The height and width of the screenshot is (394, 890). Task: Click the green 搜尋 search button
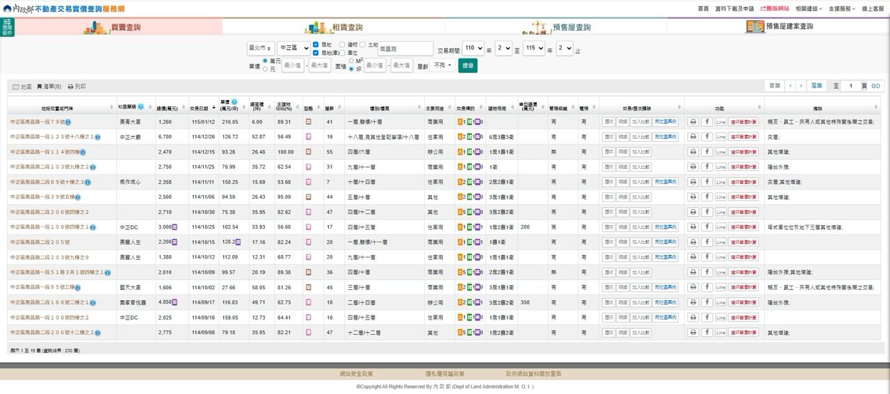[x=467, y=65]
